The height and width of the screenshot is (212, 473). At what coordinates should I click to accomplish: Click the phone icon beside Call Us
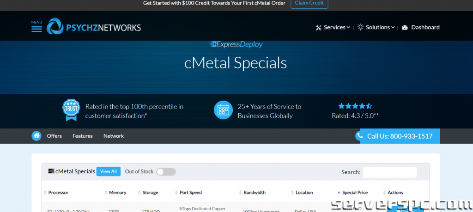tap(359, 136)
